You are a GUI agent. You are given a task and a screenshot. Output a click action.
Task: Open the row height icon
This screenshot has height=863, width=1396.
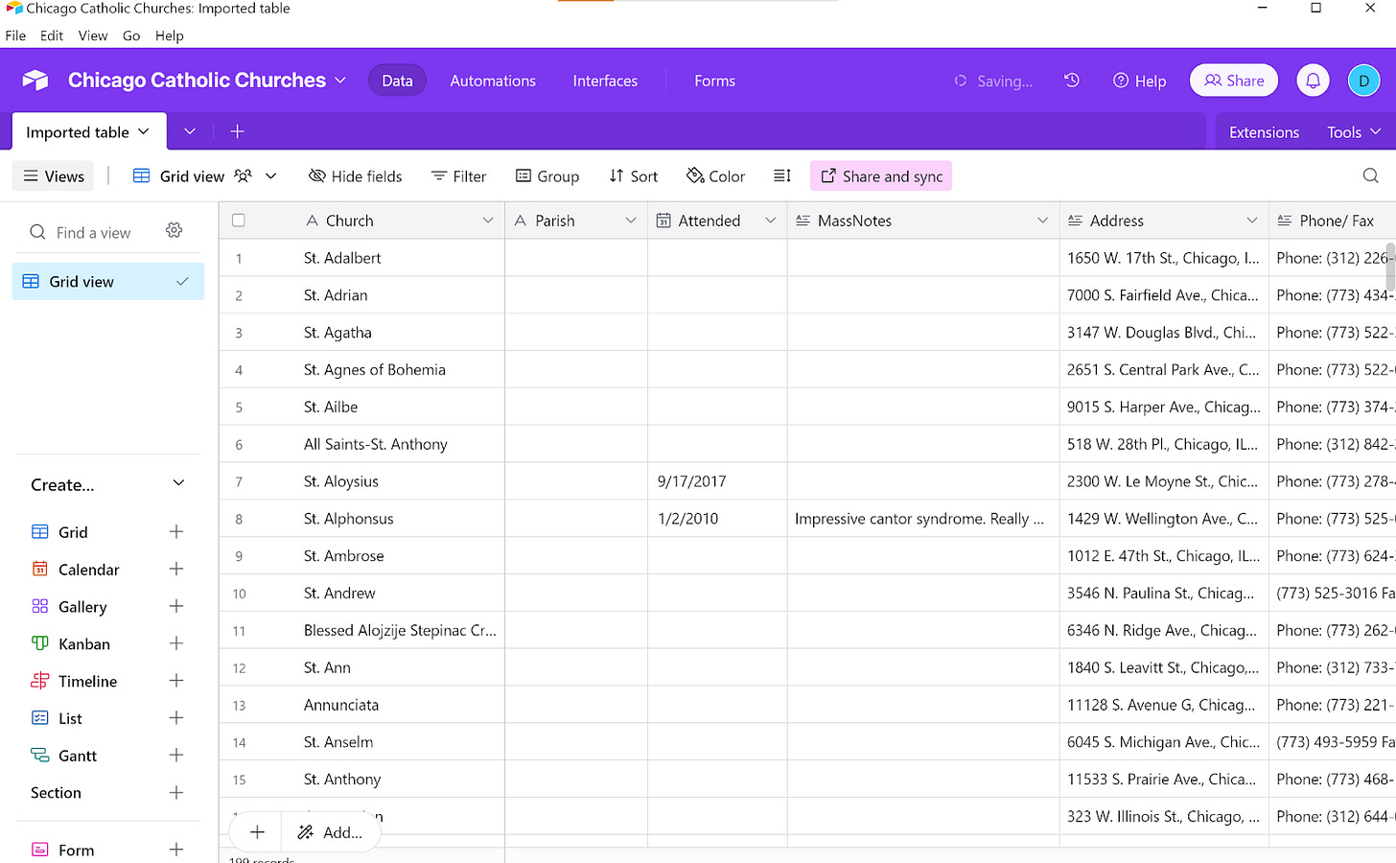[x=782, y=175]
